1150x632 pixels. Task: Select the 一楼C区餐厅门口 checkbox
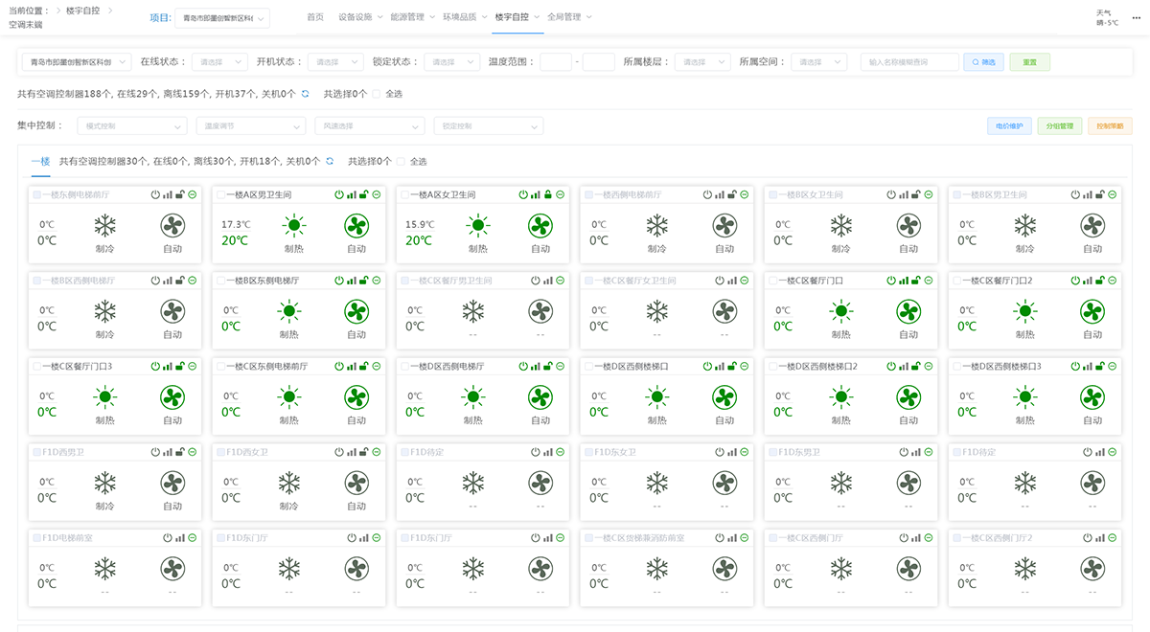point(773,281)
